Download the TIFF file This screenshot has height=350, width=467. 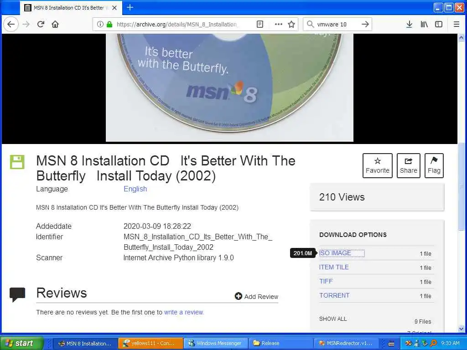pos(326,281)
